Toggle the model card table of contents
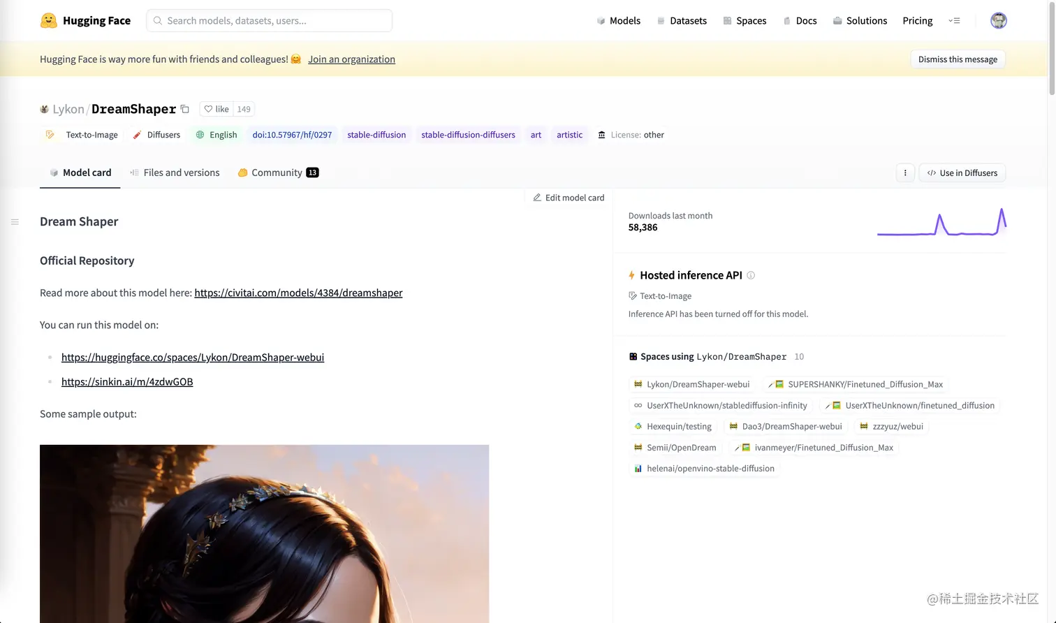The height and width of the screenshot is (623, 1056). [15, 222]
